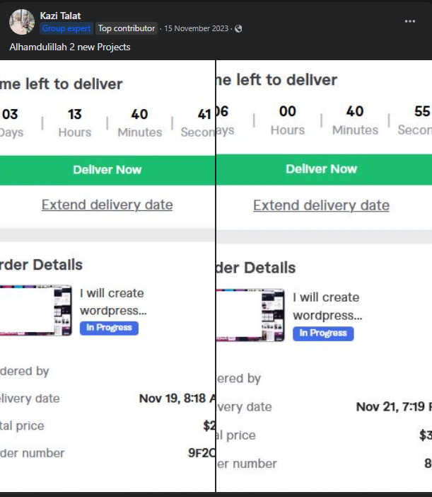Click the post text Alhamdulillah 2 new Projects
The height and width of the screenshot is (497, 432).
[x=70, y=47]
